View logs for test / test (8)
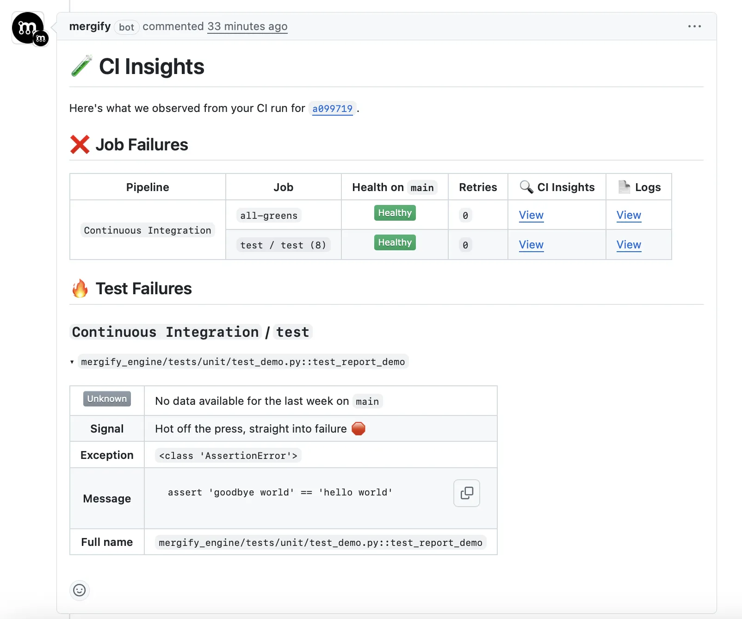This screenshot has height=619, width=742. coord(629,245)
